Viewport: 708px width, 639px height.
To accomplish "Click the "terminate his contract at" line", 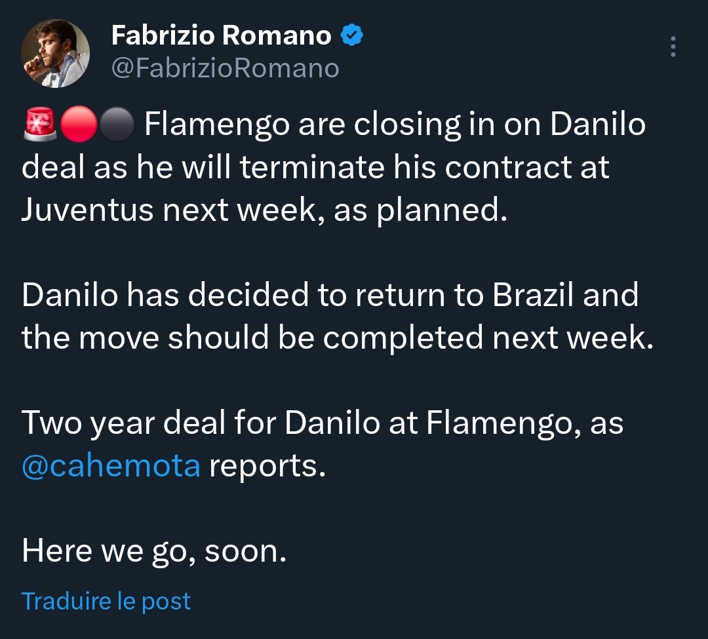I will tap(315, 167).
